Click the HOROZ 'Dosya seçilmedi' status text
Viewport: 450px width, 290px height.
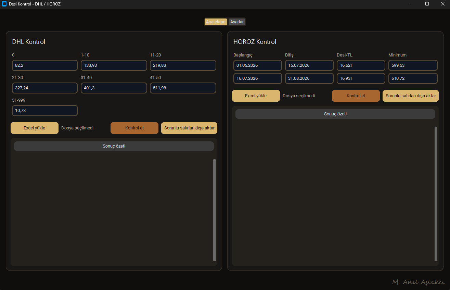pyautogui.click(x=299, y=96)
